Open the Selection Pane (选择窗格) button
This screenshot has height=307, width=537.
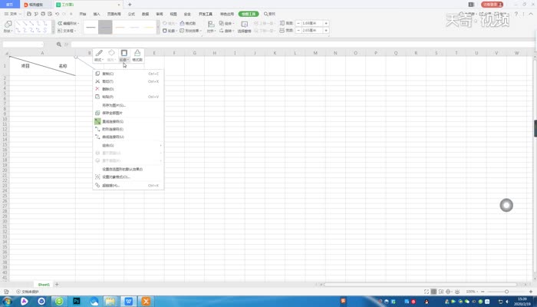click(244, 27)
